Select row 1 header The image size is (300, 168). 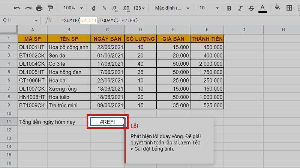(9, 39)
